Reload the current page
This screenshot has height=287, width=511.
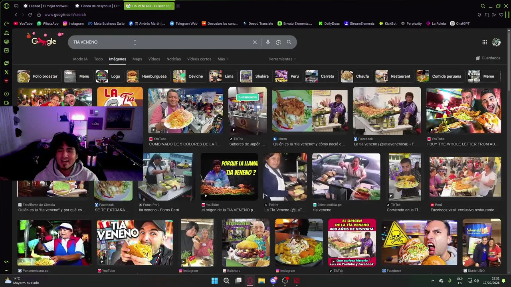(30, 15)
